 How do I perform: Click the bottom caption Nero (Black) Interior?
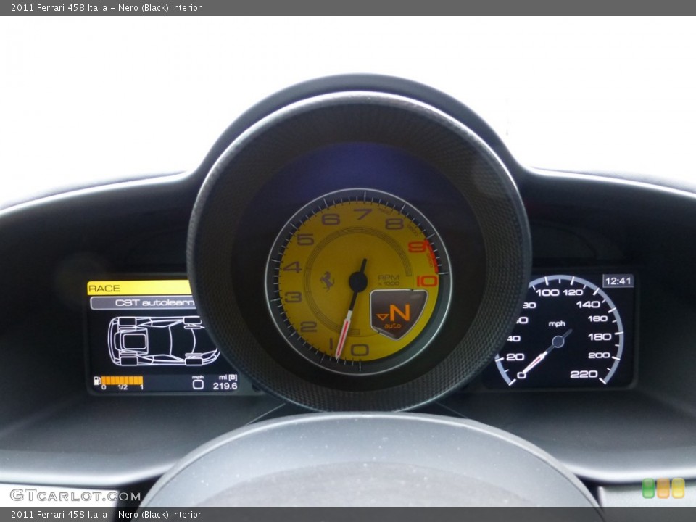tap(159, 515)
